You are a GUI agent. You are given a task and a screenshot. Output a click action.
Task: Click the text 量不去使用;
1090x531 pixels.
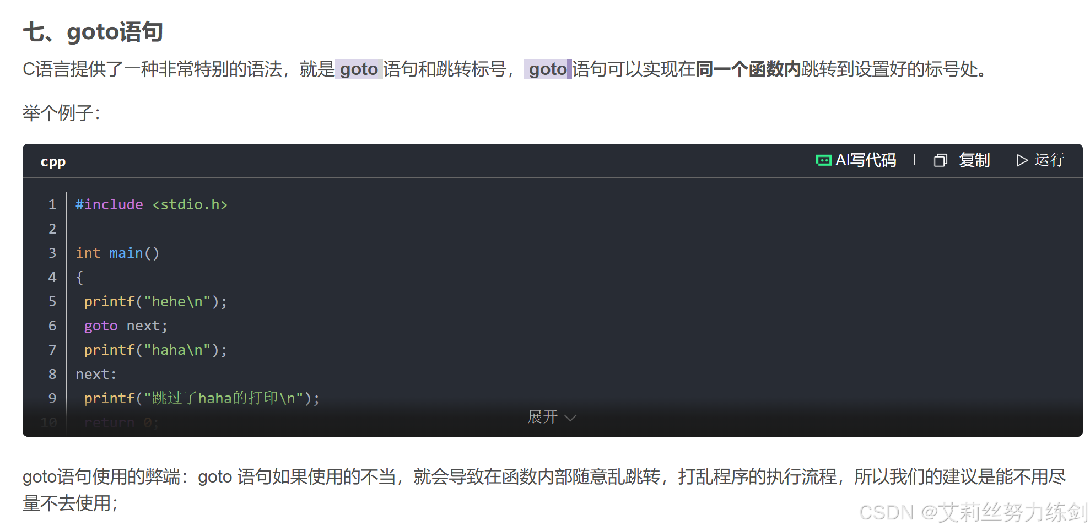tap(71, 503)
